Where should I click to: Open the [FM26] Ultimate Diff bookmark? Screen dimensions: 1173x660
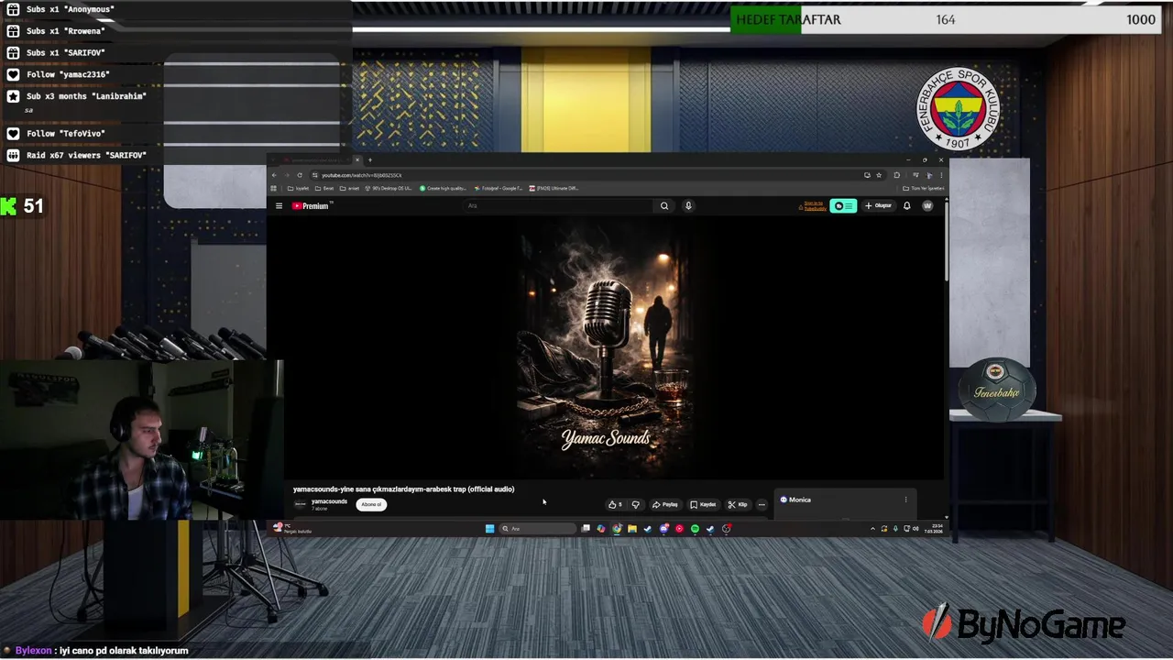[x=554, y=188]
